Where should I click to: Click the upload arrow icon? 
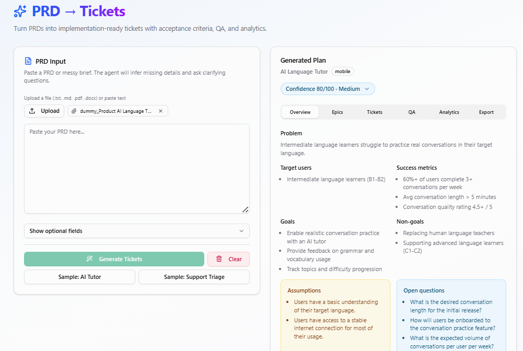pos(32,111)
